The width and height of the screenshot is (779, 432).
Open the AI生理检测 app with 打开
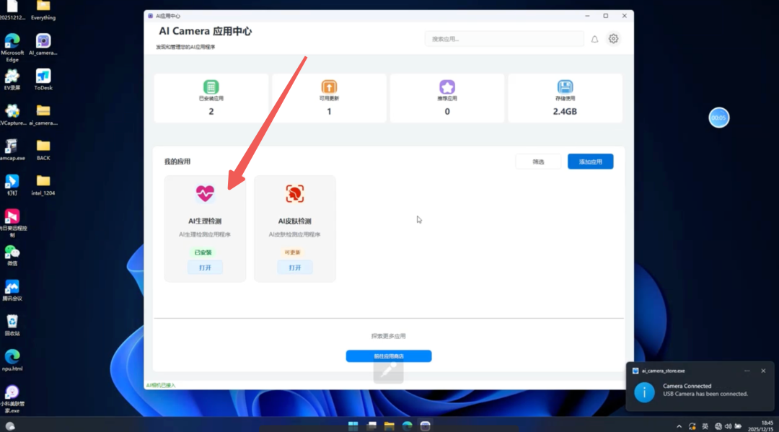click(x=205, y=268)
